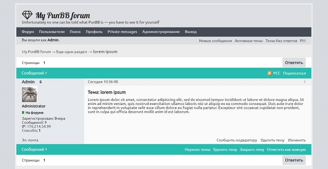Viewport: 328px width, 169px height.
Task: Click lorem ipsum in the breadcrumb
Action: [x=105, y=52]
